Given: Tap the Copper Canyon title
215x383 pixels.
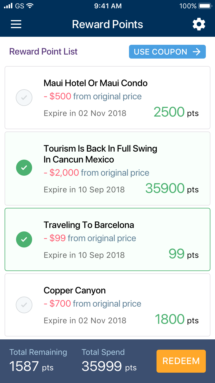Looking at the screenshot, I should tap(75, 291).
